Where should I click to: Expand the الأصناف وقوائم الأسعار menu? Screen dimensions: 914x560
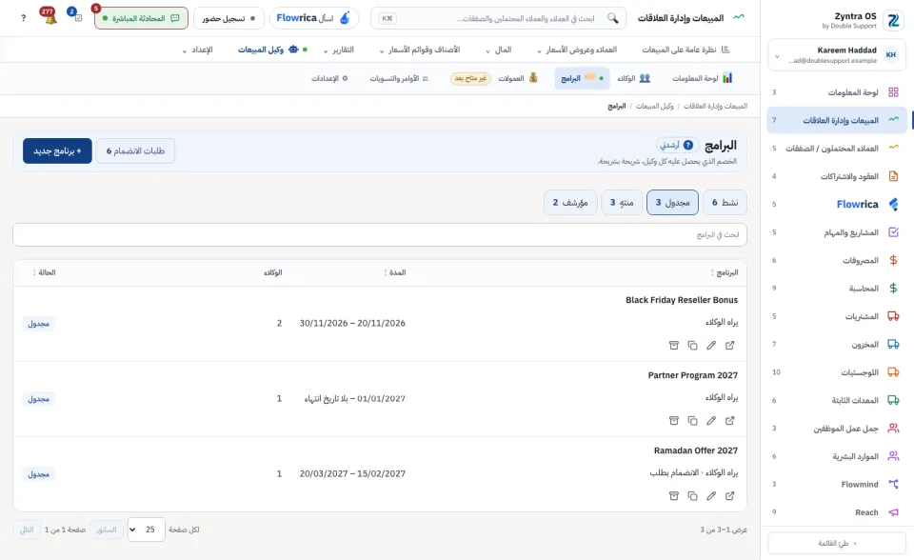(420, 50)
